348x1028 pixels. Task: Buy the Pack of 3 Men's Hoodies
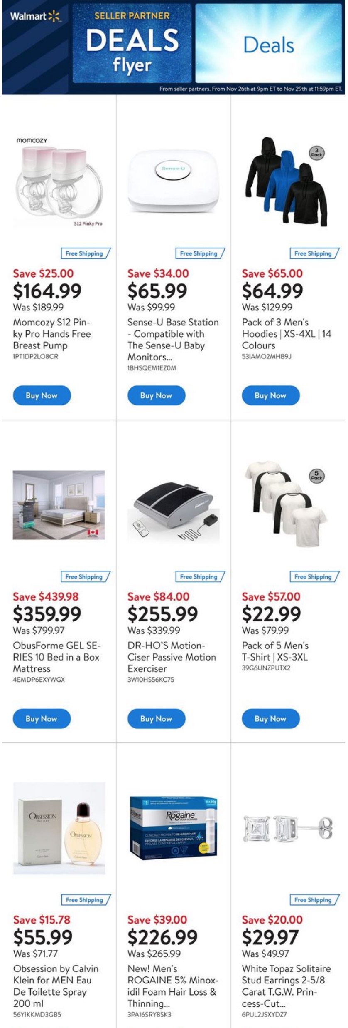point(270,395)
